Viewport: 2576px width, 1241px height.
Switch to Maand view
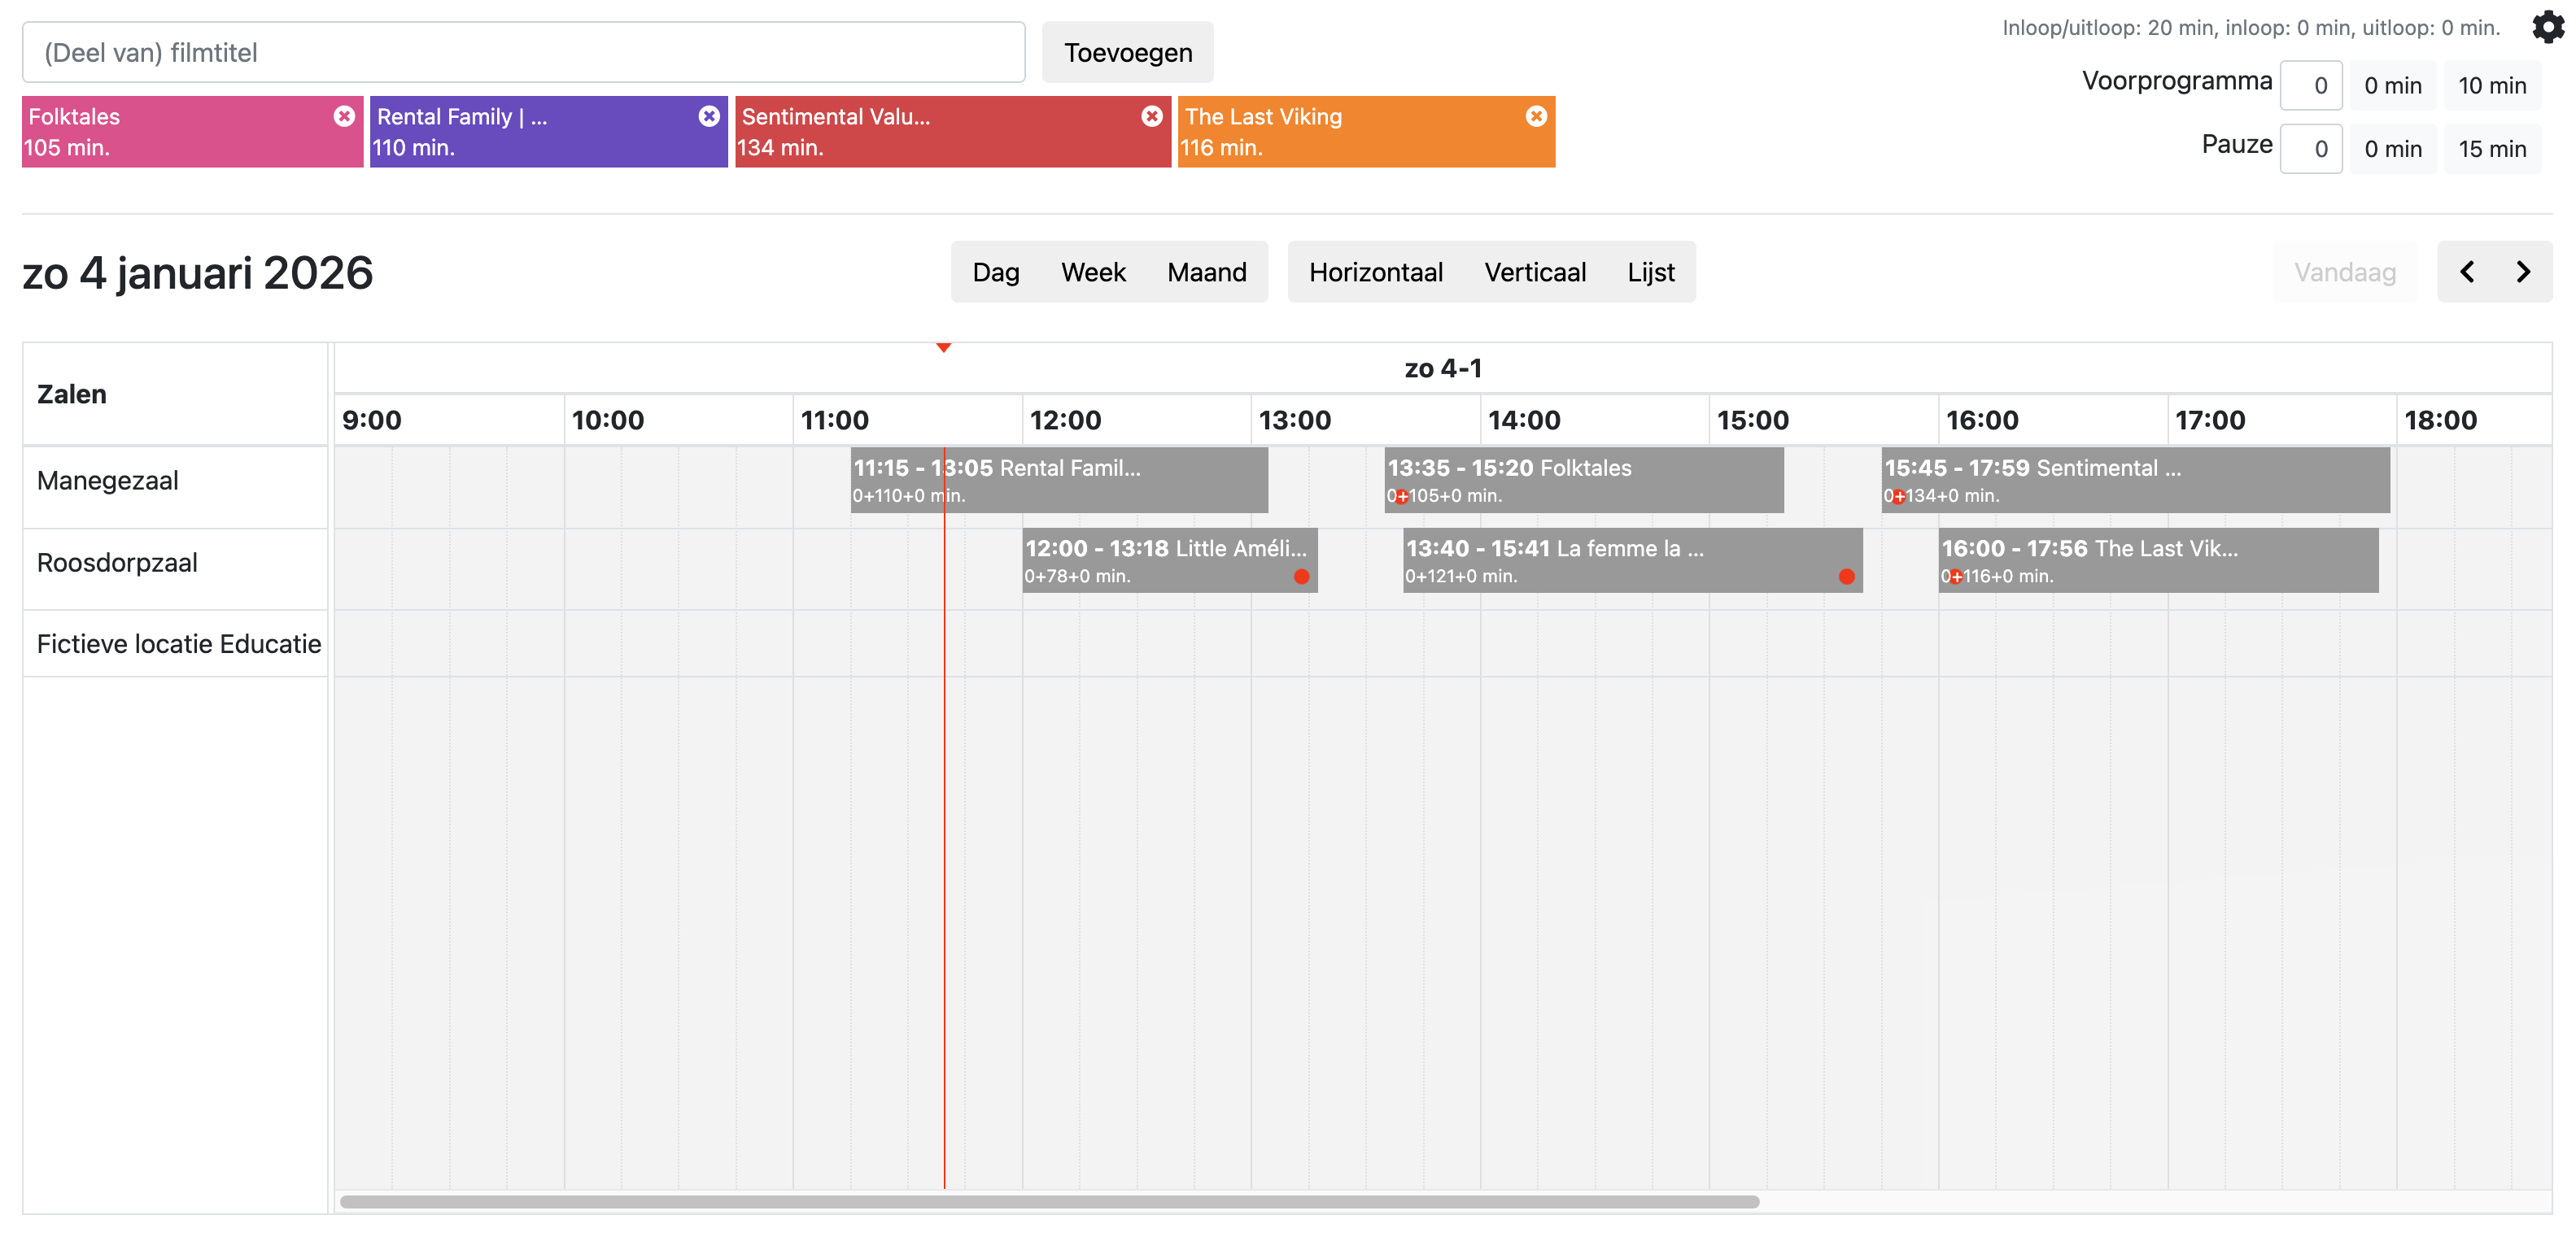(x=1206, y=272)
